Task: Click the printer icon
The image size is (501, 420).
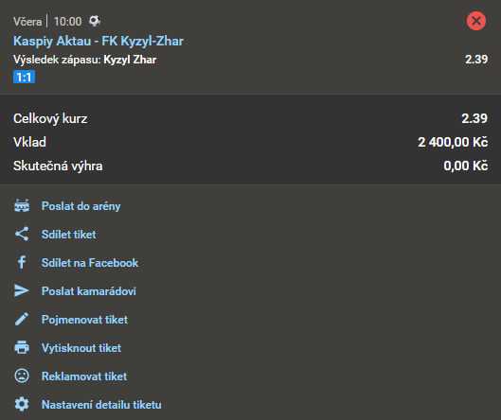Action: 22,347
